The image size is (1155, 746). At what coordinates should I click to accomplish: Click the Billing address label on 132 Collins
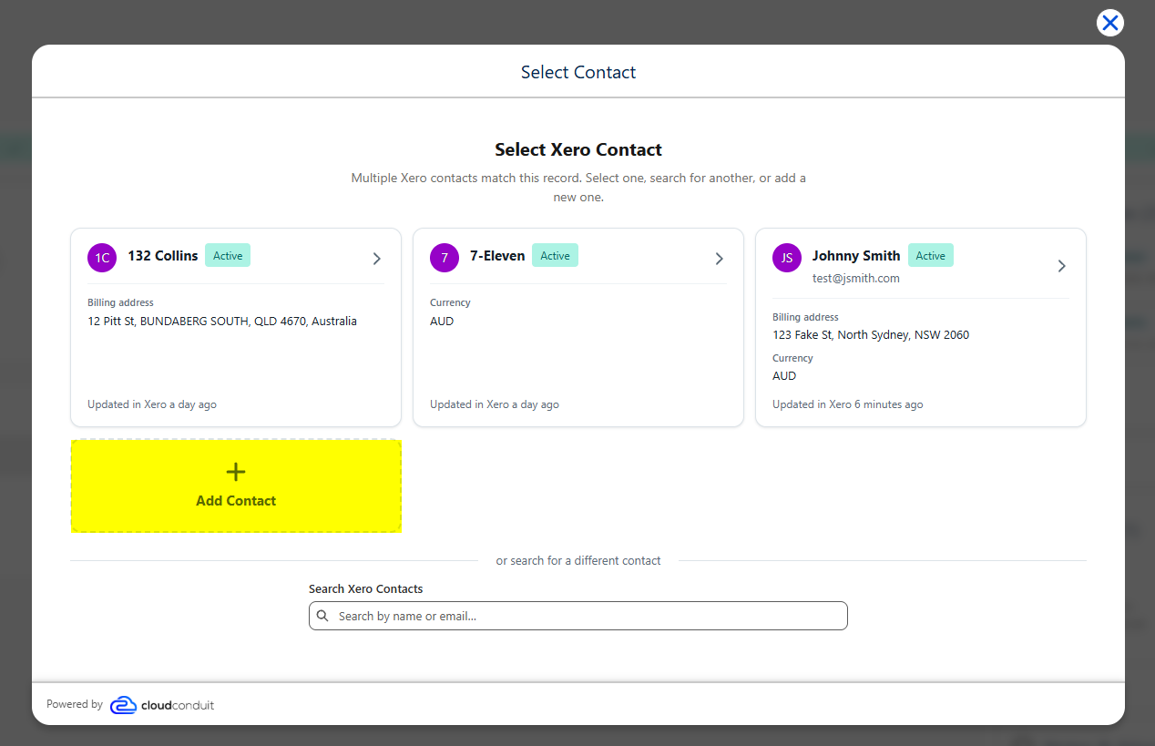(x=120, y=302)
